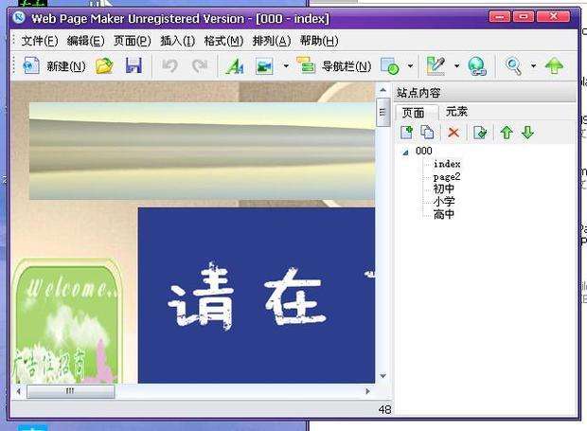
Task: Insert image with the picture icon
Action: 264,66
